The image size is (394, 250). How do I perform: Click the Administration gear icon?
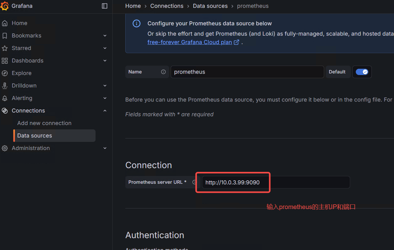tap(5, 148)
